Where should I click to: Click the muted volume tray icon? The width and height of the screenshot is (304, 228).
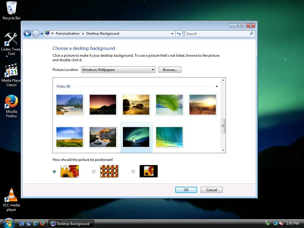tap(281, 223)
